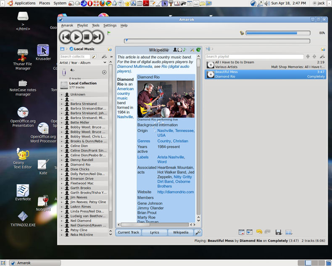Viewport: 332px width, 266px height.
Task: Show artist page in Wikipedia applet
Action: [175, 50]
